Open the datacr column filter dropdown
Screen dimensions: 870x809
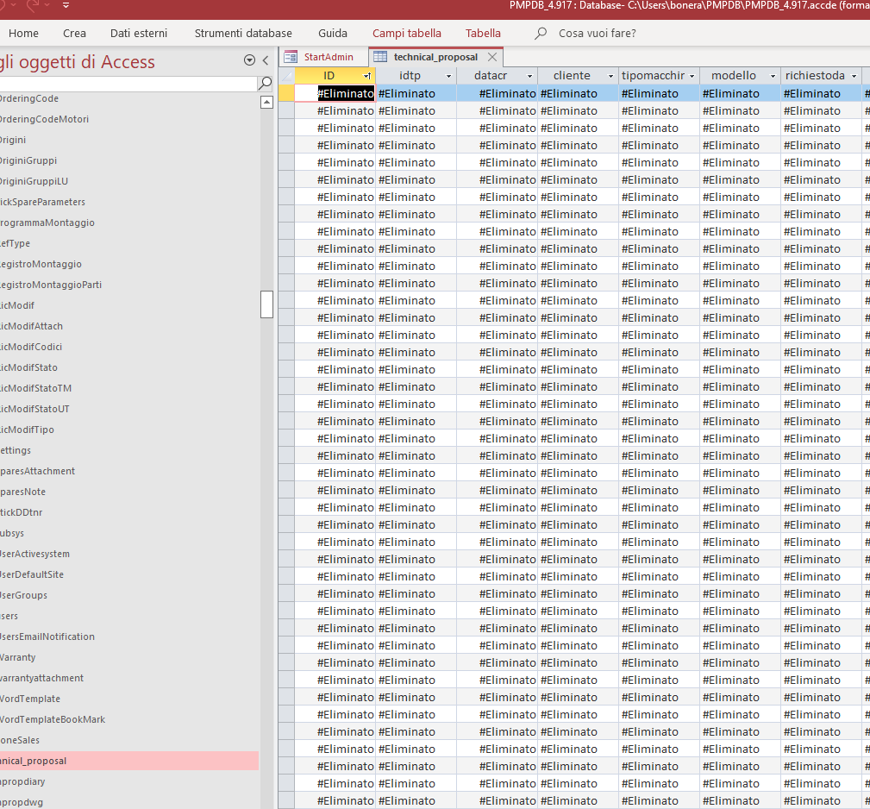[530, 76]
